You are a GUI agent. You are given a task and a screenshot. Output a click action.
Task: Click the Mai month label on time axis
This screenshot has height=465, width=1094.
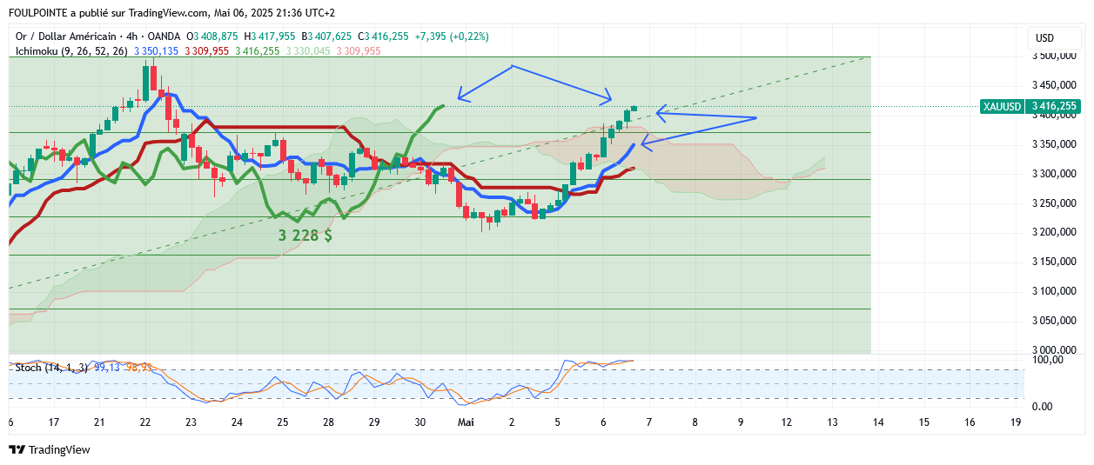point(466,422)
